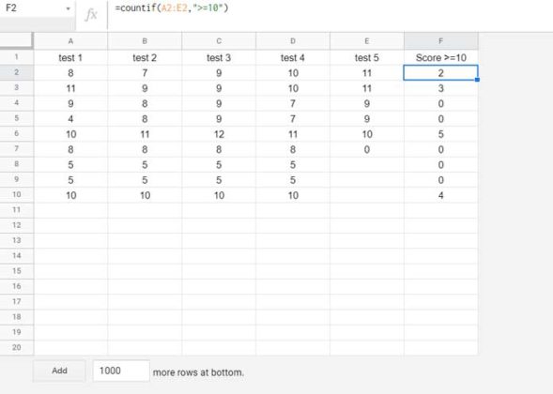Screen dimensions: 553x394
Task: Click the fx function icon
Action: click(91, 14)
